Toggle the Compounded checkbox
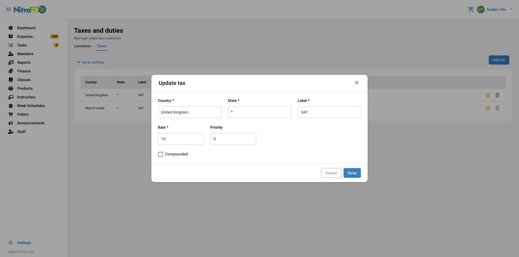This screenshot has height=257, width=519. (x=161, y=154)
